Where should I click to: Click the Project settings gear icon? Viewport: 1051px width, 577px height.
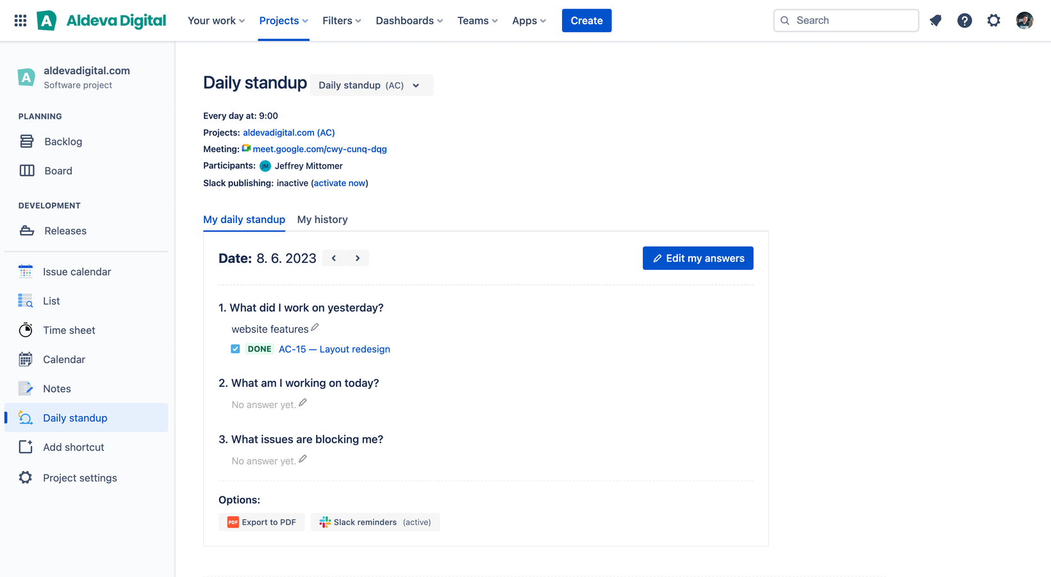(x=26, y=478)
